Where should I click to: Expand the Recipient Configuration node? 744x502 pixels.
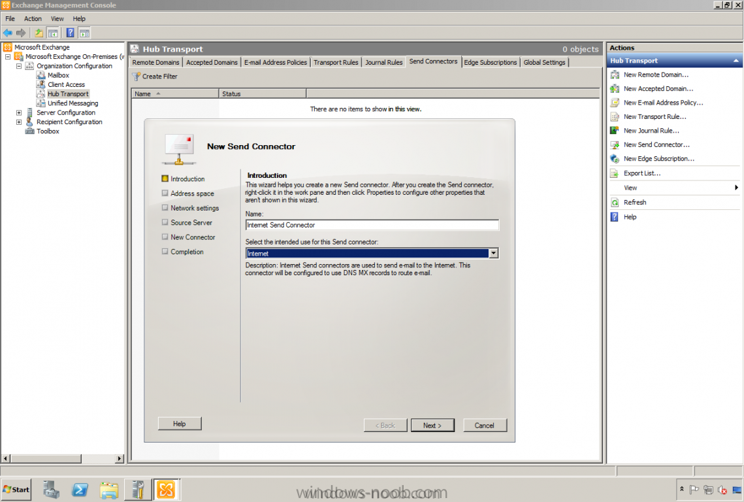(x=19, y=122)
